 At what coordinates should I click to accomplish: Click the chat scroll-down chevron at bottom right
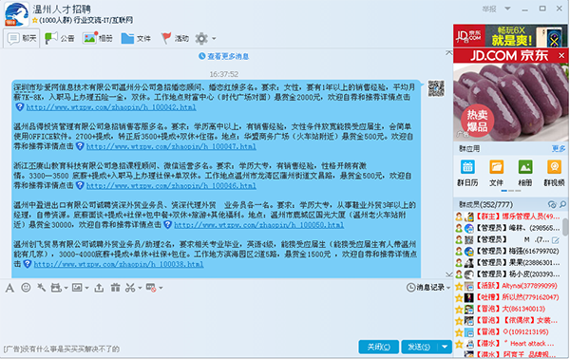[x=449, y=274]
